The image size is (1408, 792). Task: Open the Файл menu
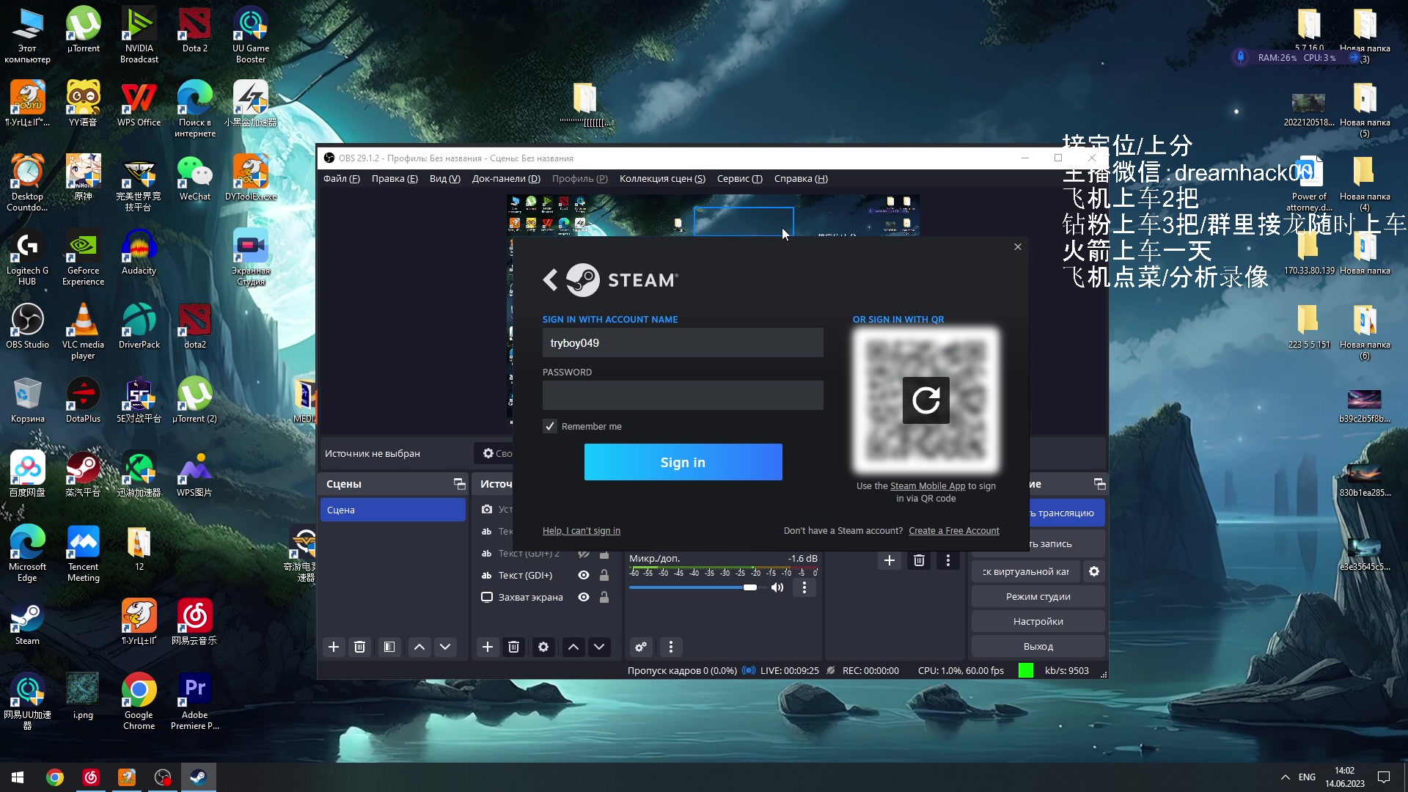tap(342, 179)
